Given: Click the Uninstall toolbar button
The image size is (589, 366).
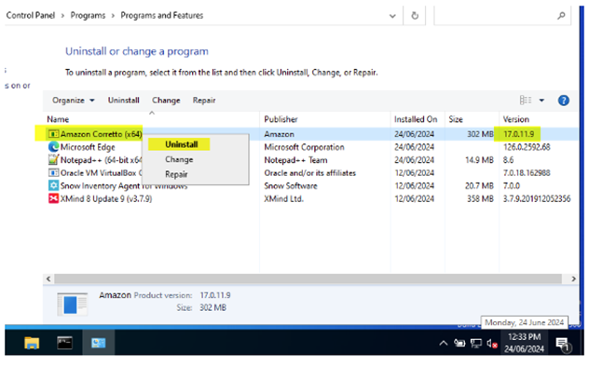Looking at the screenshot, I should (124, 101).
